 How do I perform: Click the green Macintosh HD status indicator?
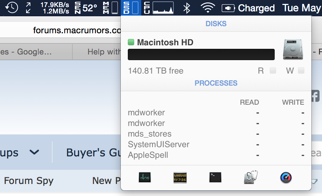click(x=131, y=42)
